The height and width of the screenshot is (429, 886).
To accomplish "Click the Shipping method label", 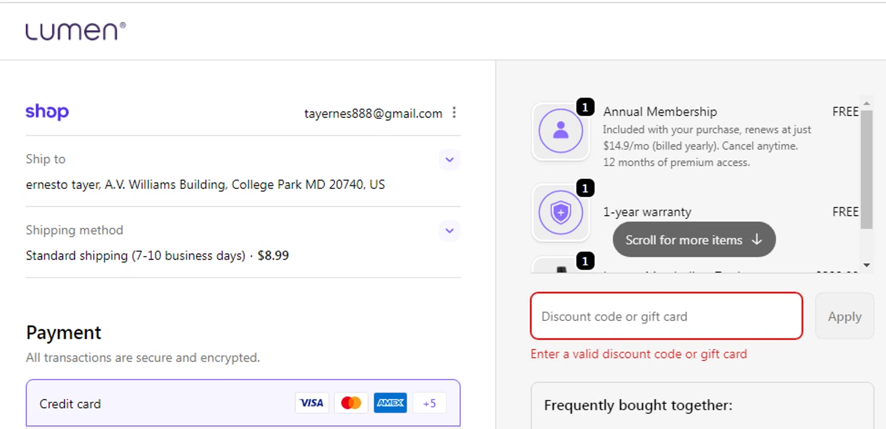I will [x=74, y=230].
